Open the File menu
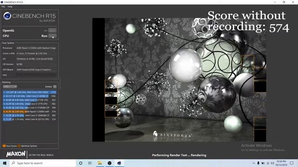 [x=3, y=6]
